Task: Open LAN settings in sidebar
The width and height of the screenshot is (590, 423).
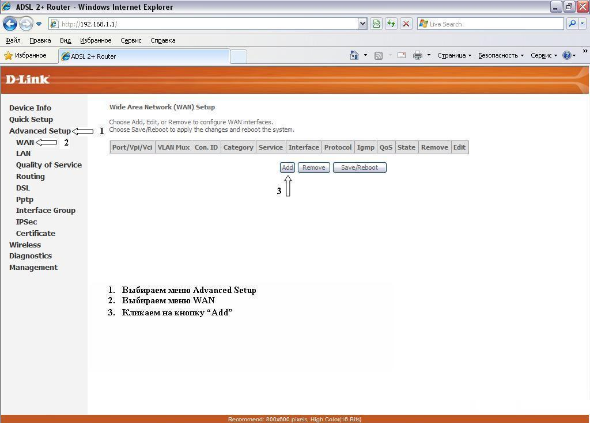Action: tap(23, 154)
